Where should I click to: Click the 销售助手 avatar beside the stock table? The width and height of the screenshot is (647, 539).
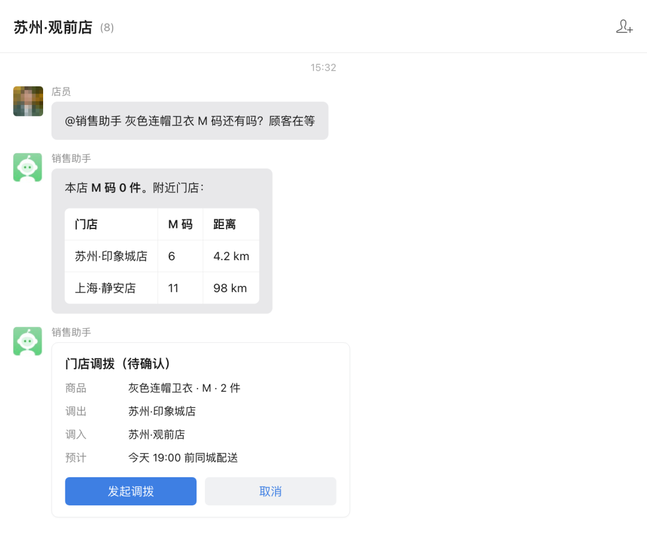click(x=28, y=168)
